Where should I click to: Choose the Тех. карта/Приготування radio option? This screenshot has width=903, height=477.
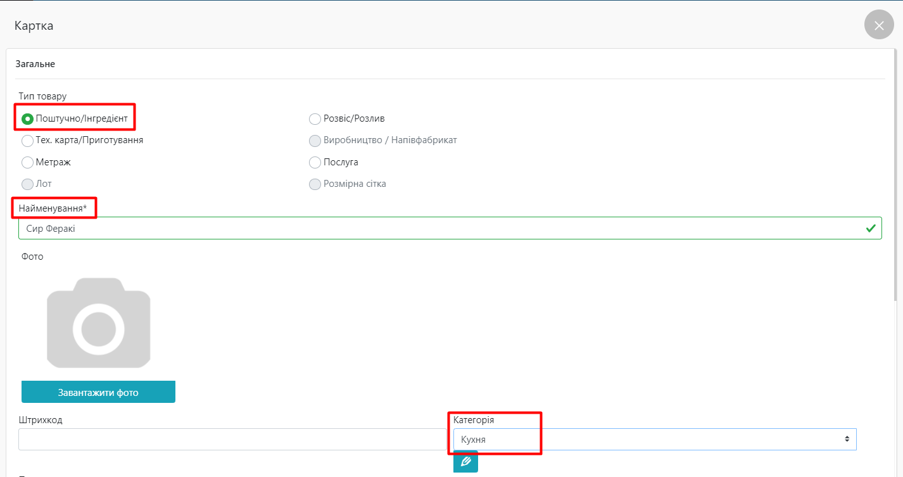pyautogui.click(x=28, y=141)
